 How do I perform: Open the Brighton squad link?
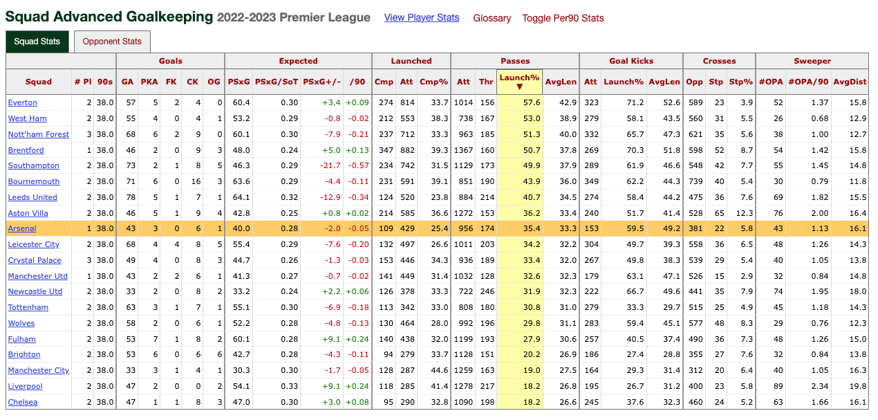[24, 354]
